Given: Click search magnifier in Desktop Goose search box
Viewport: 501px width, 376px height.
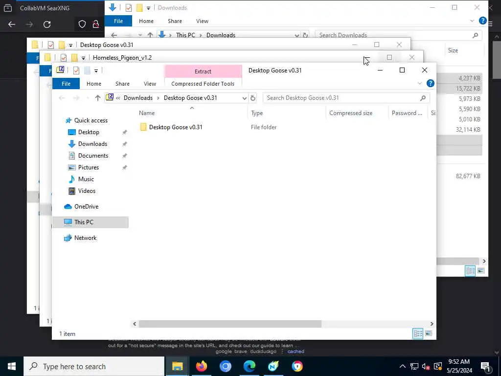Looking at the screenshot, I should [423, 98].
